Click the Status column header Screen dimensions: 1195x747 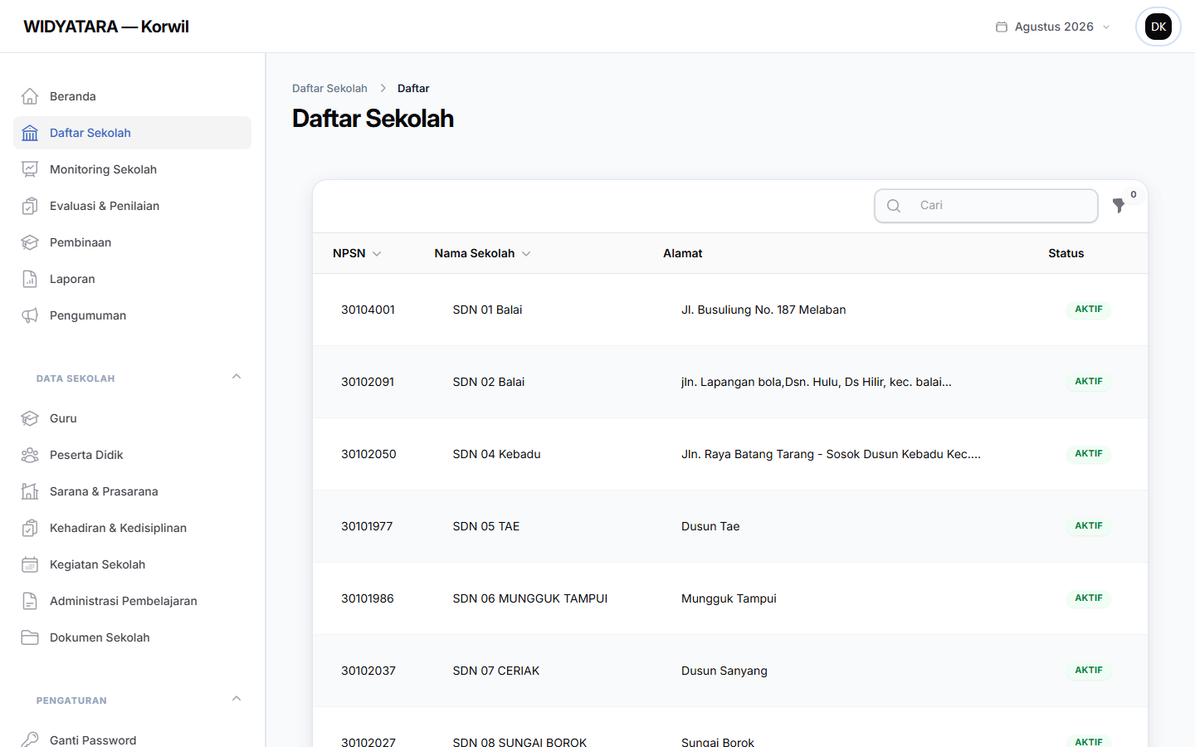(x=1066, y=253)
